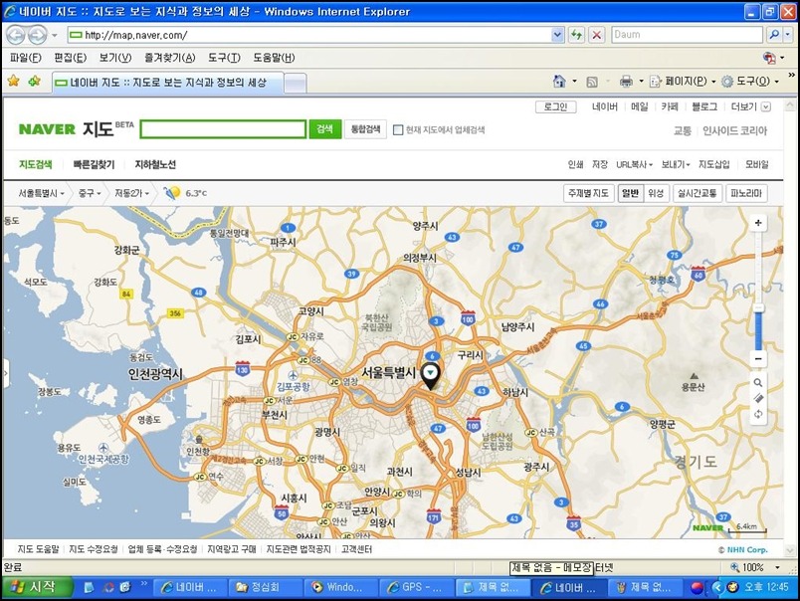Image resolution: width=800 pixels, height=601 pixels.
Task: Click the weather icon next to 6.3°c
Action: tap(172, 193)
